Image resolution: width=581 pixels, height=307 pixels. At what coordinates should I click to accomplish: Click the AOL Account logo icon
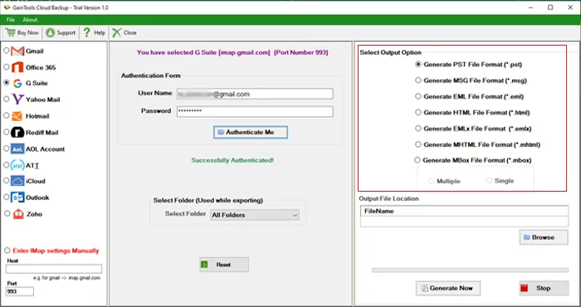tap(17, 149)
